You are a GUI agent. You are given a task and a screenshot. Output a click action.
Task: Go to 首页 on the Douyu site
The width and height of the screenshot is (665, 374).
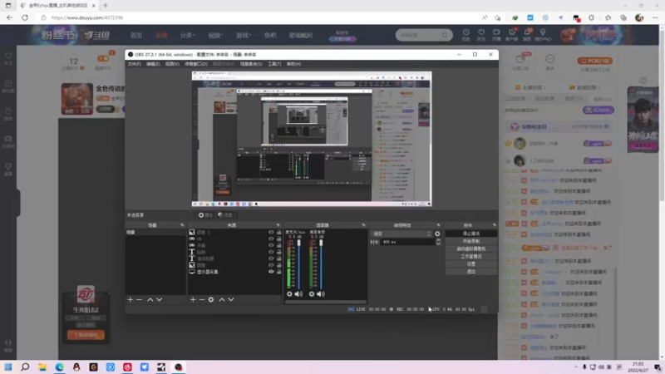[136, 36]
